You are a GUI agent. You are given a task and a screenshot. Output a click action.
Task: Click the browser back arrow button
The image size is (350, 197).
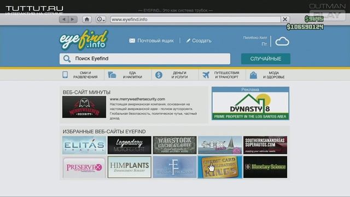[x=64, y=20]
